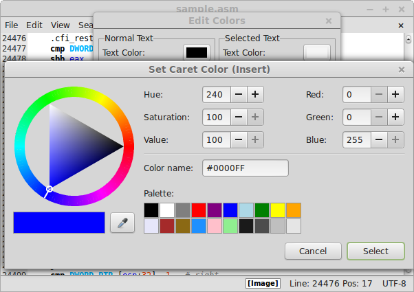Choose the red palette swatch

pos(199,210)
